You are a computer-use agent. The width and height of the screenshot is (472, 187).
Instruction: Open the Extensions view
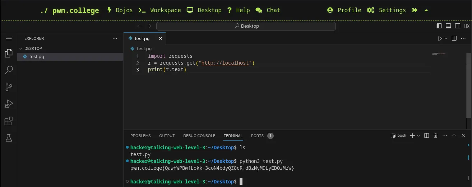[x=9, y=121]
